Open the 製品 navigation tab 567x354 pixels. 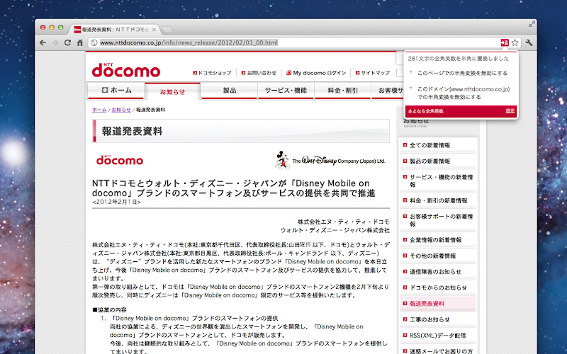pos(229,91)
